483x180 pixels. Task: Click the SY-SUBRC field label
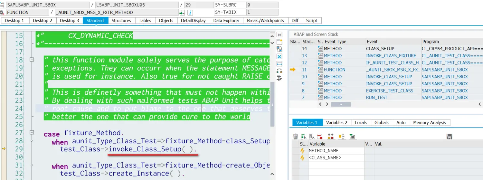click(230, 5)
